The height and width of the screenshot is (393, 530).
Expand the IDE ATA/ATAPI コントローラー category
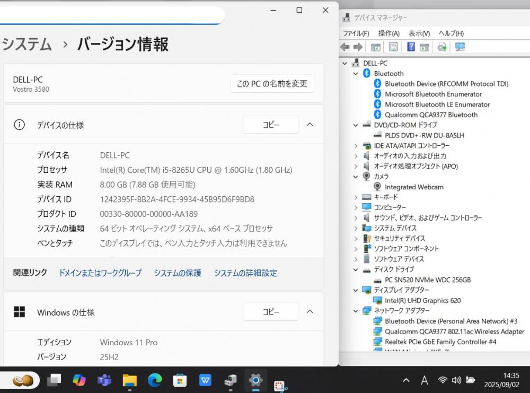pyautogui.click(x=356, y=146)
